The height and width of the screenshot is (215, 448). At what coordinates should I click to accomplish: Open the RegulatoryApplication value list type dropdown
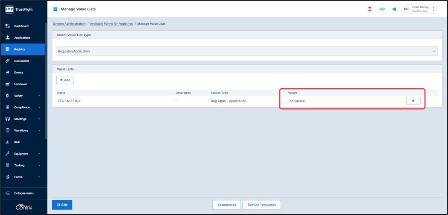[x=247, y=51]
